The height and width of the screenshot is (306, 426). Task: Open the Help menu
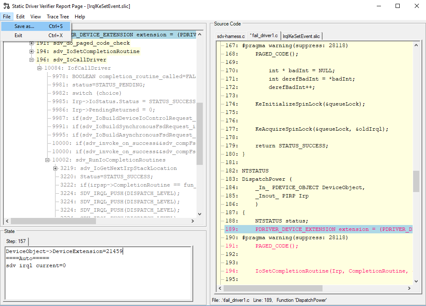click(x=80, y=16)
